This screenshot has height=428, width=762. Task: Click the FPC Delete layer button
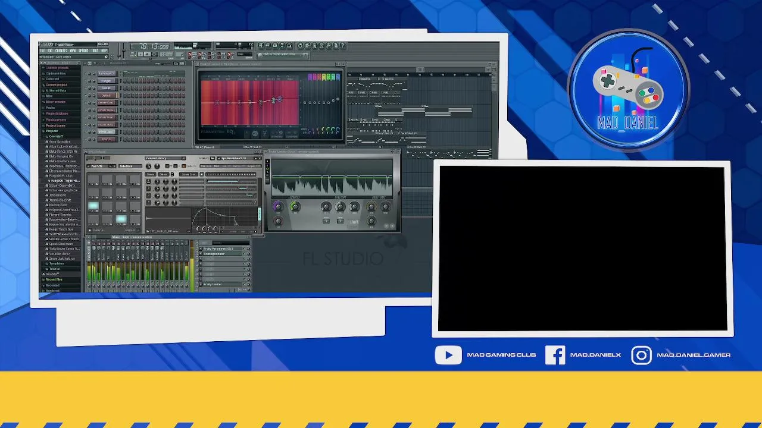[163, 174]
